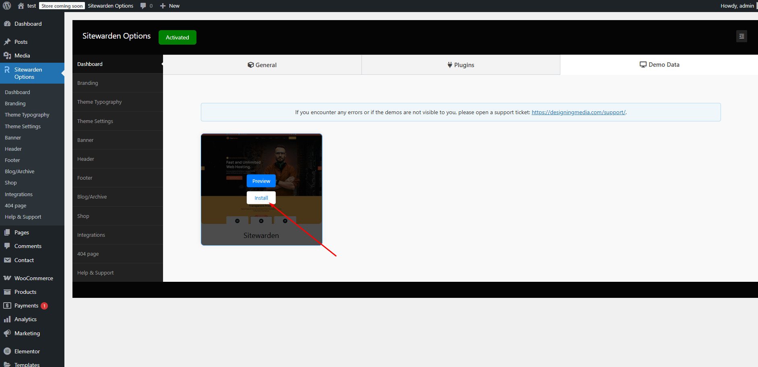Click Theme Typography in the WordPress sidebar submenu

(27, 115)
